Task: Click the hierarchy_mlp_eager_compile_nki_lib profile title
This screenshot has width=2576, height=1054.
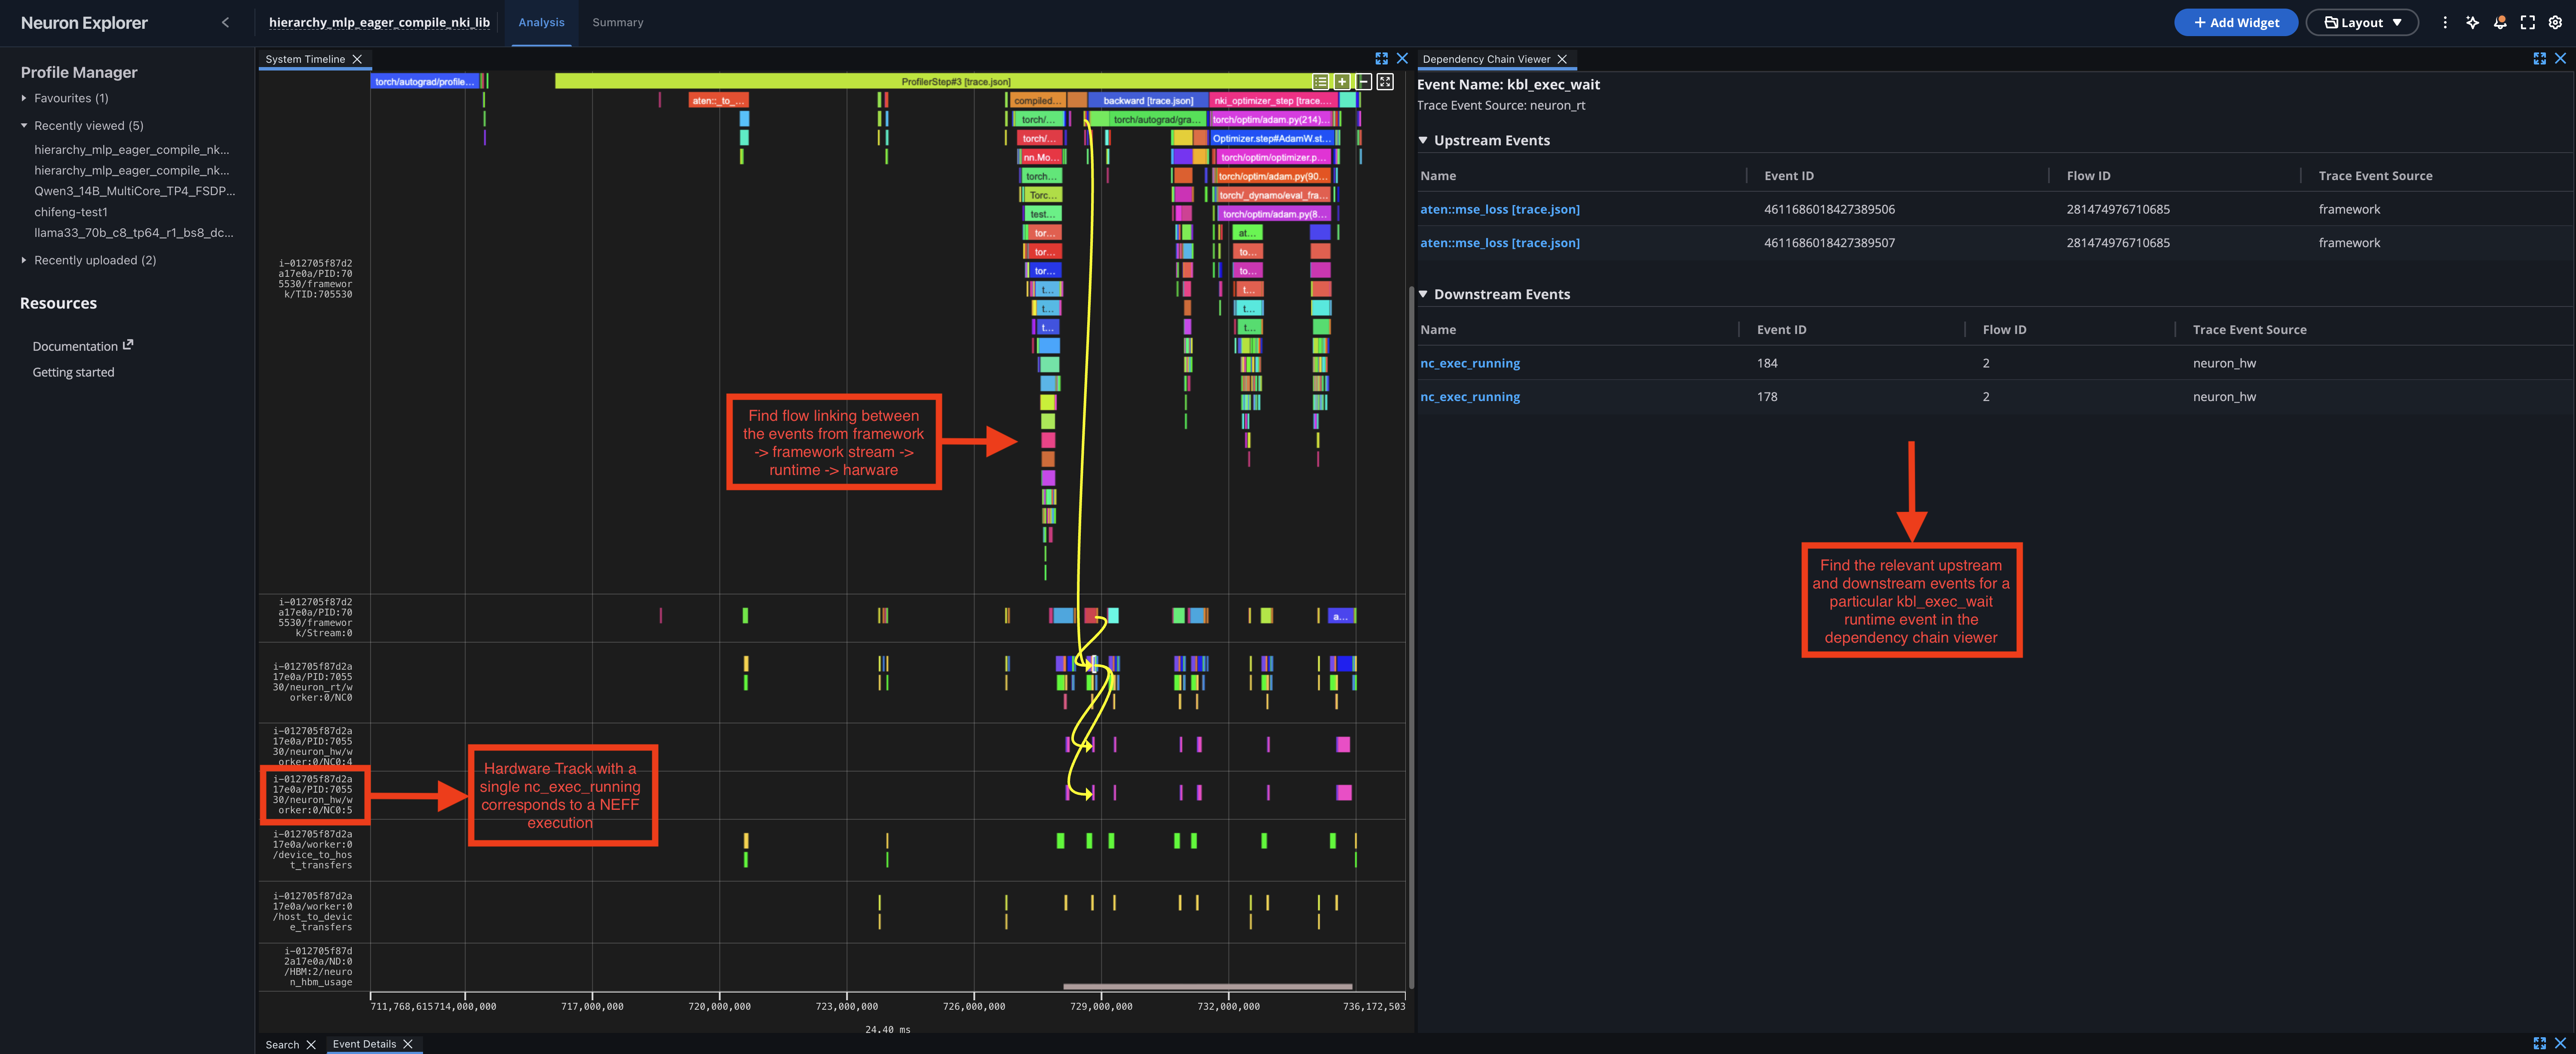Action: pos(379,22)
